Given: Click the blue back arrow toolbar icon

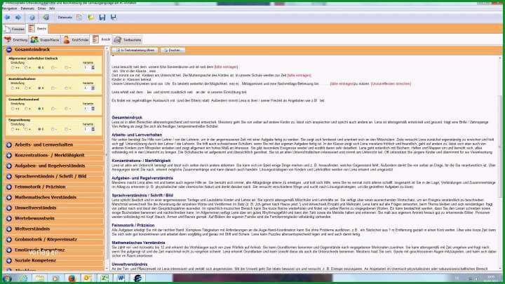Looking at the screenshot, I should (x=8, y=18).
